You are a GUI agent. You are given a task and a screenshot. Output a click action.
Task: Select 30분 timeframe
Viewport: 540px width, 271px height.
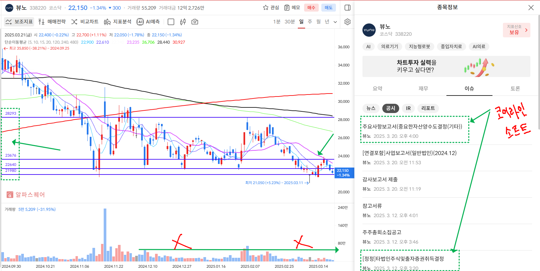290,22
